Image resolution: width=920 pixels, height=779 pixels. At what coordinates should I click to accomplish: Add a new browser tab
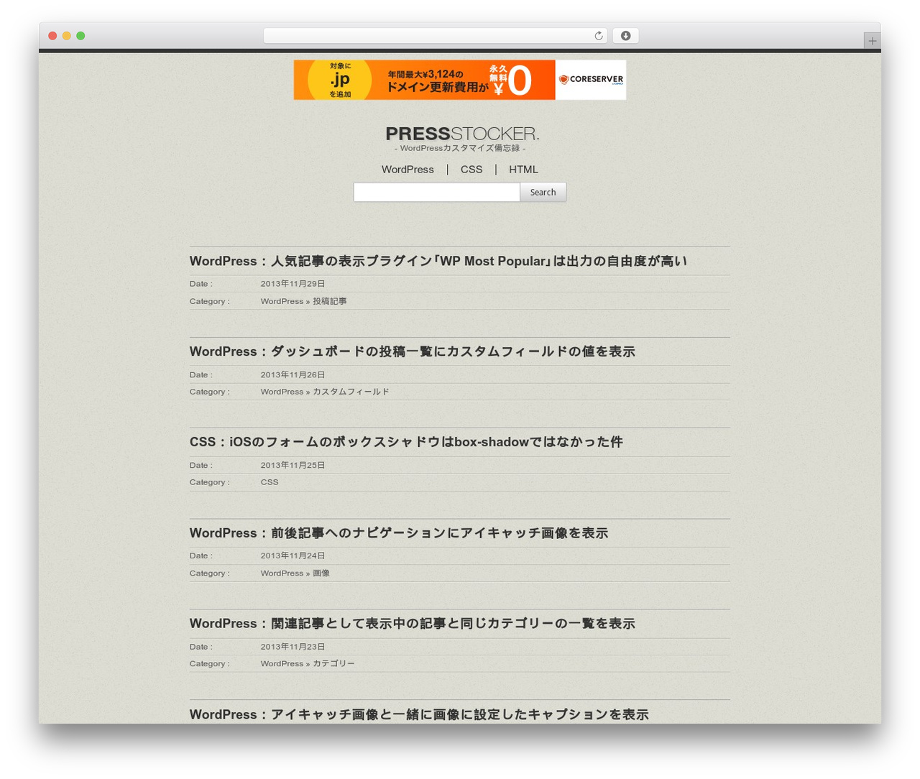tap(872, 41)
